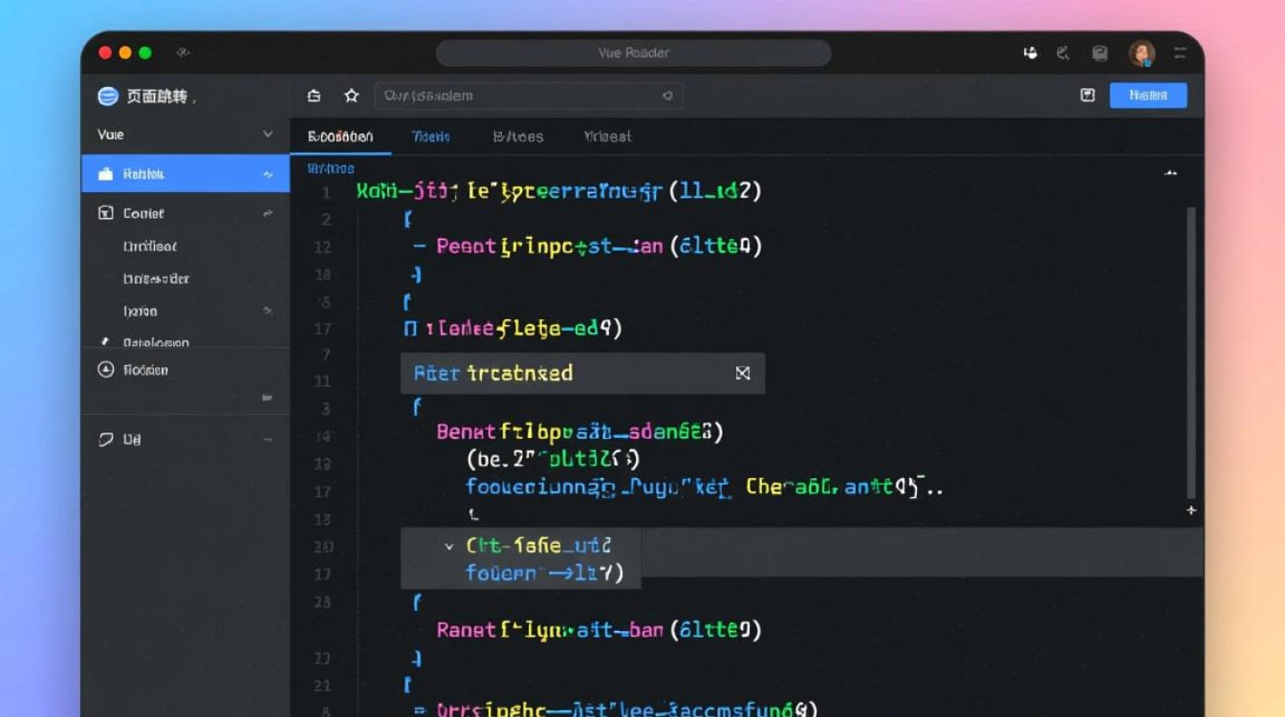Open the user avatar in the title bar

1142,54
